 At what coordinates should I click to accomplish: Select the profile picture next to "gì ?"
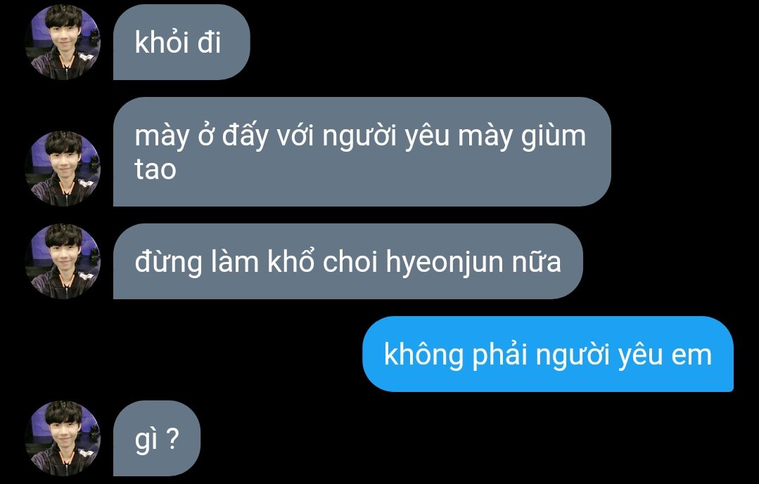[63, 438]
